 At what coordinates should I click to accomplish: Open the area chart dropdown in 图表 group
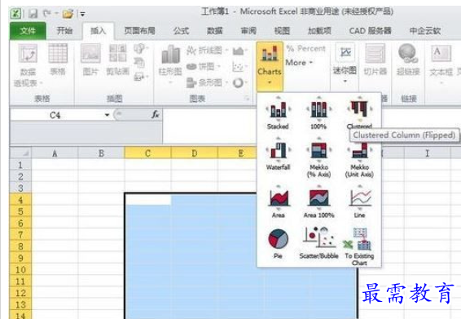[239, 51]
